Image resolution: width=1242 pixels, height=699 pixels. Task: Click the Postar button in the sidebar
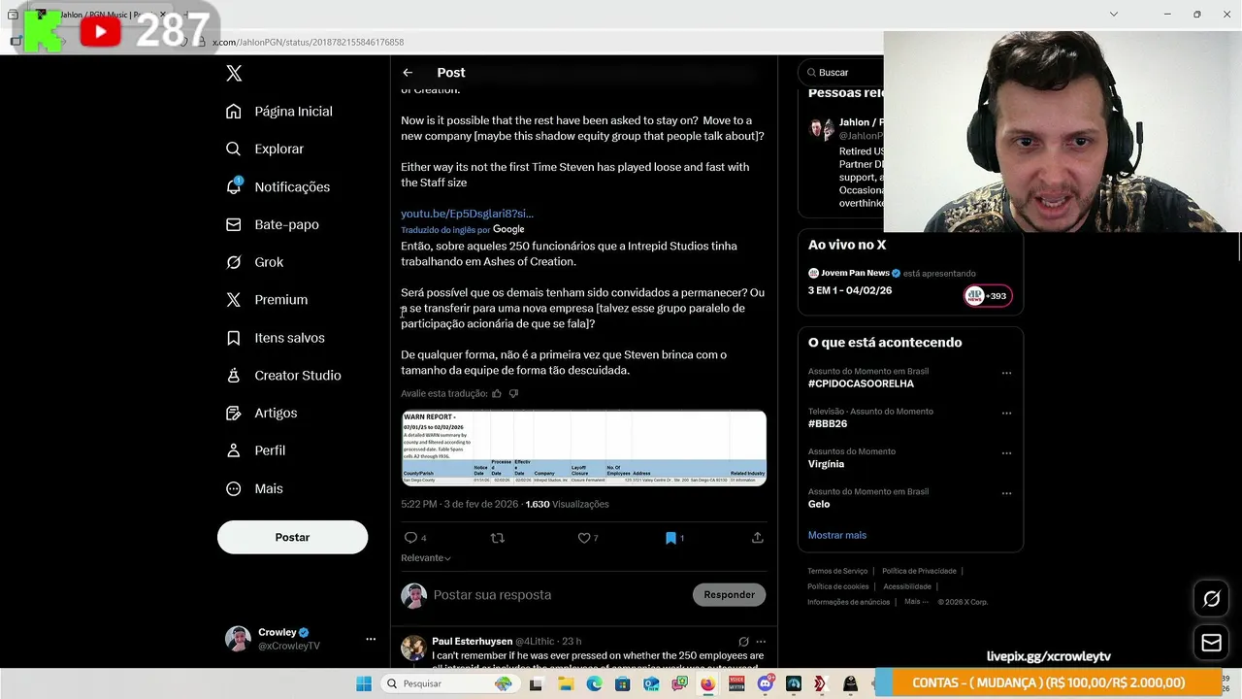[x=292, y=537]
